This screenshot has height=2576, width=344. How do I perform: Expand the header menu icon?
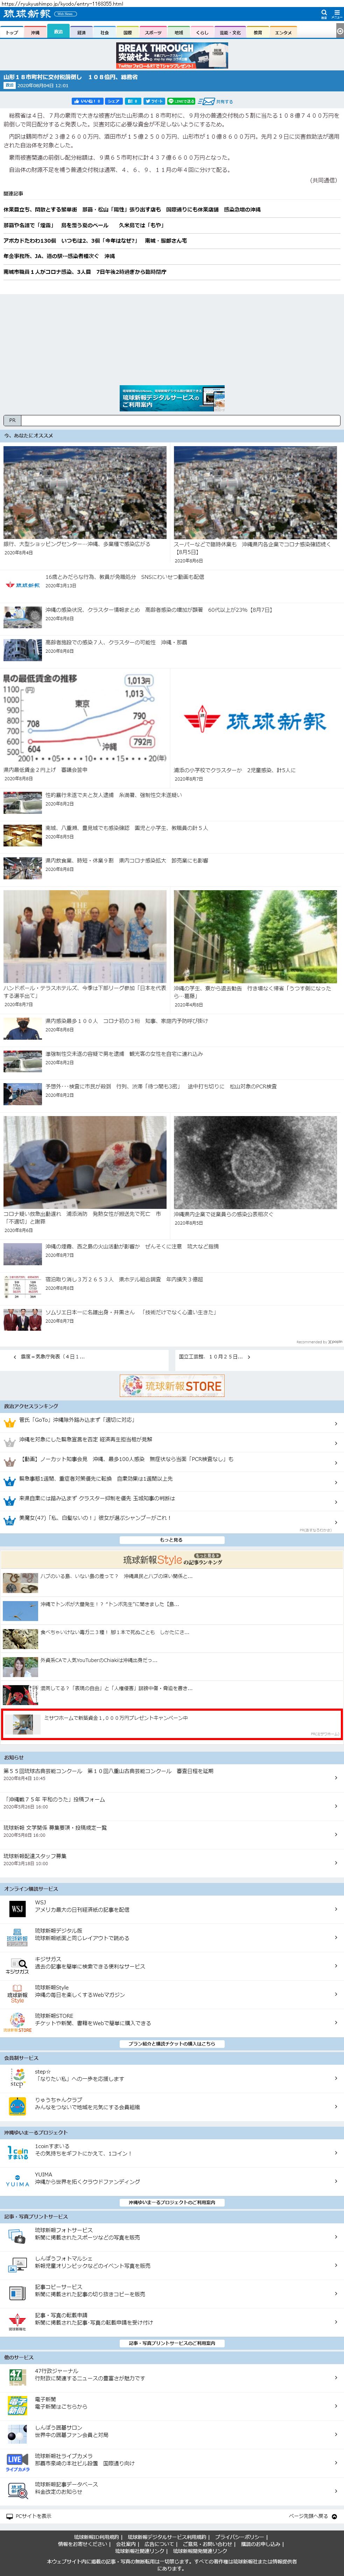click(337, 14)
